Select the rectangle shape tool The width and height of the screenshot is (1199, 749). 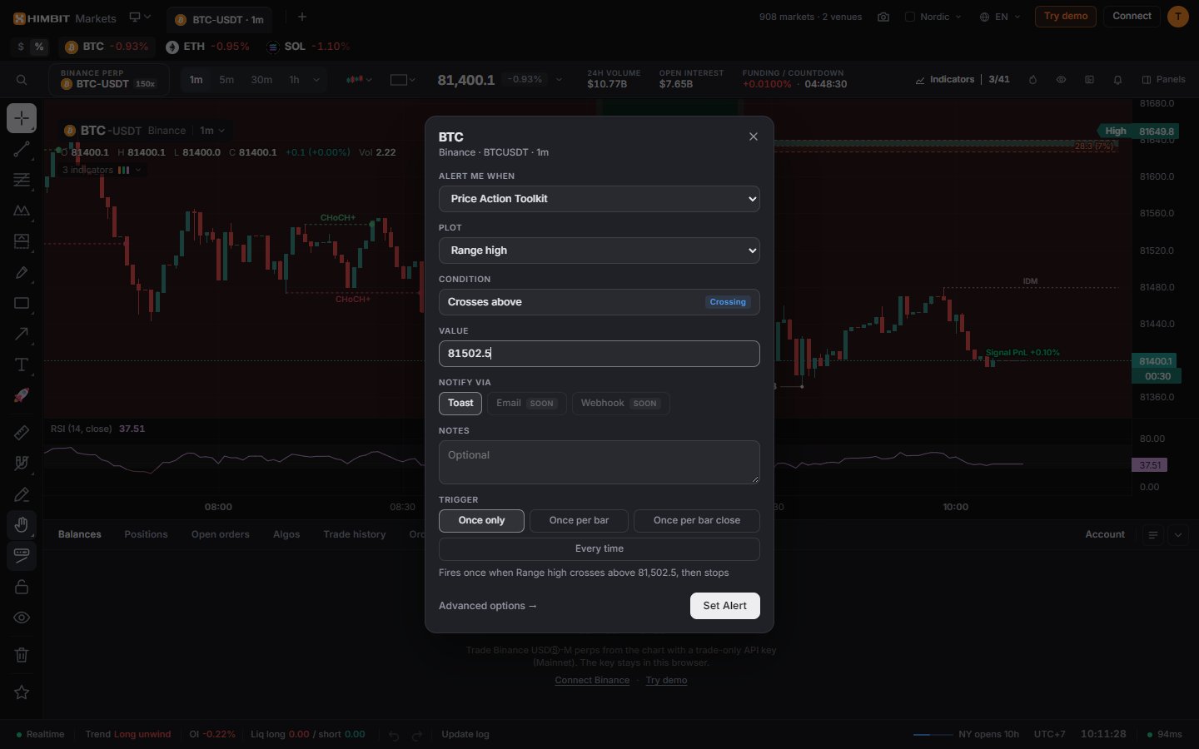[22, 303]
